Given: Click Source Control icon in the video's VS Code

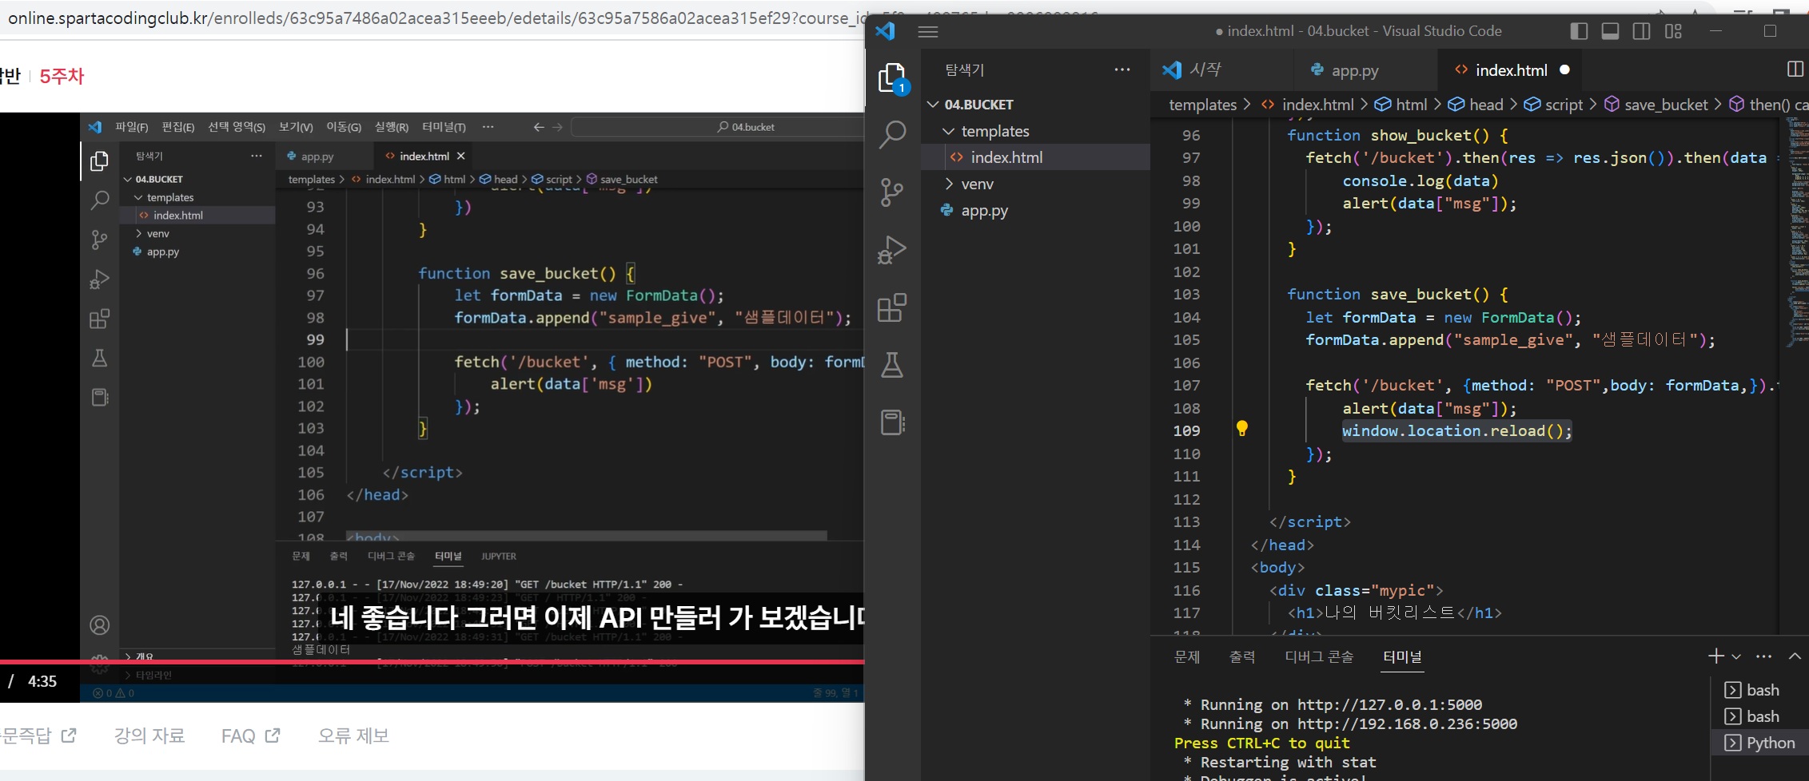Looking at the screenshot, I should coord(99,240).
